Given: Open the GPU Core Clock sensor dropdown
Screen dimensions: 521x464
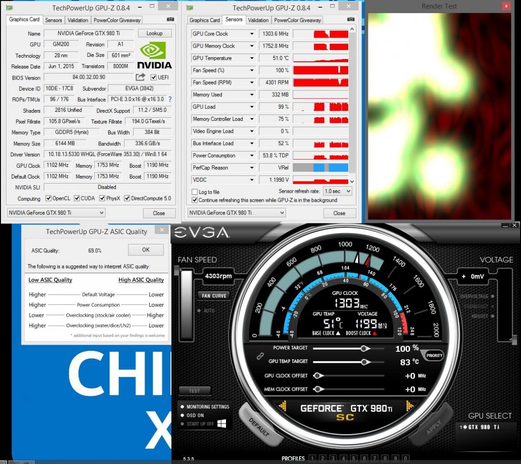Looking at the screenshot, I should pyautogui.click(x=252, y=34).
